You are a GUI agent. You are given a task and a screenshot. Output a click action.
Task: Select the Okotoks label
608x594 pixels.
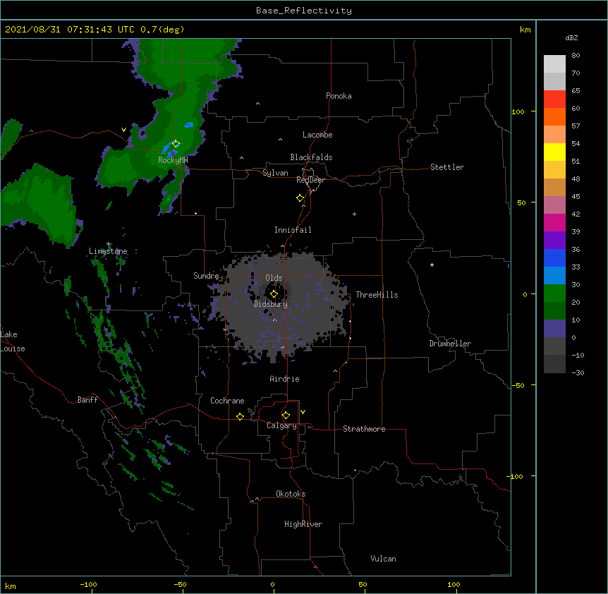(x=291, y=494)
